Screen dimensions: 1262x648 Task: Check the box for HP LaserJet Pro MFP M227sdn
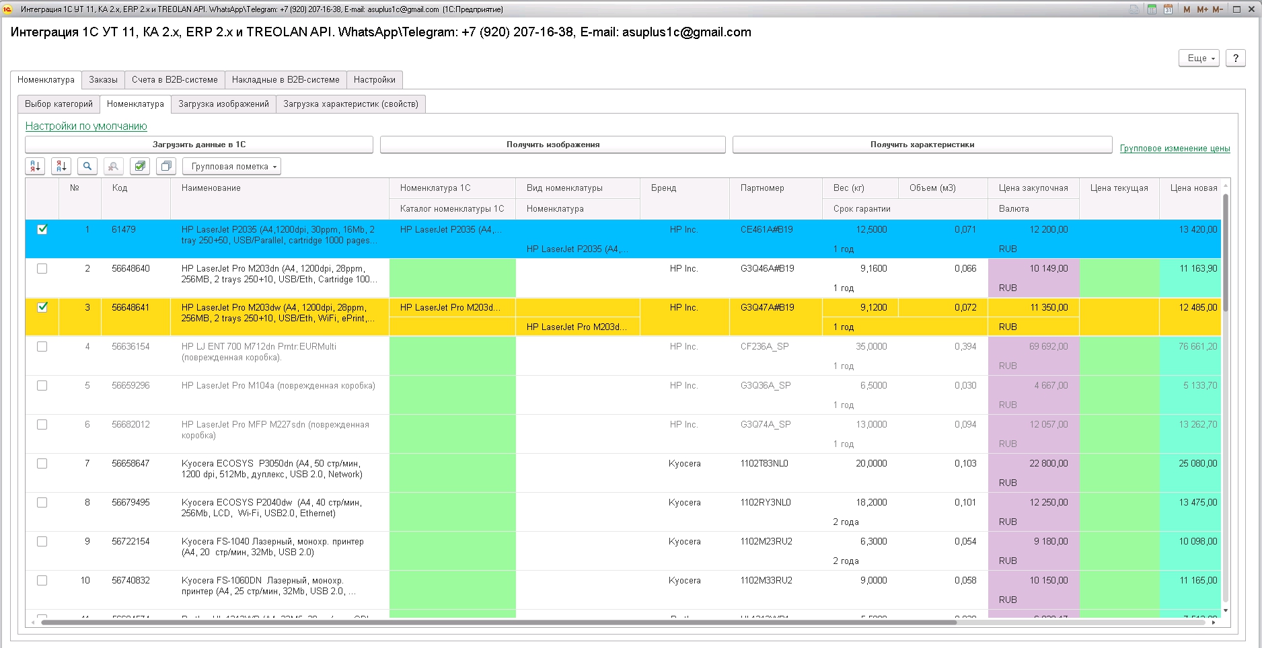[x=42, y=424]
